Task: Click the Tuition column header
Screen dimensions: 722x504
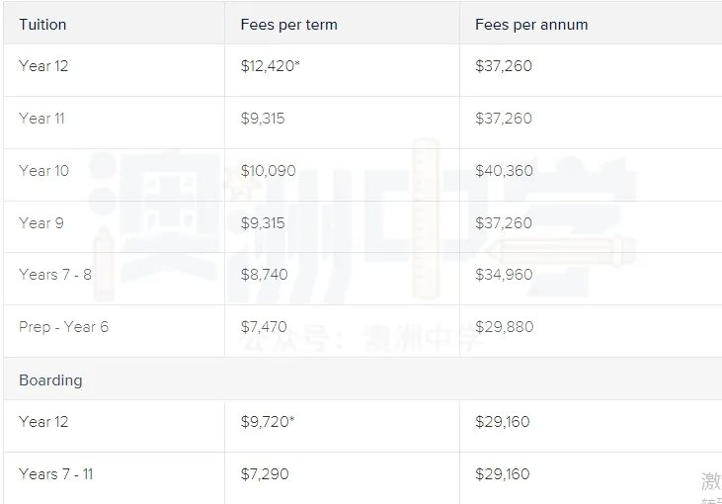Action: click(x=42, y=25)
